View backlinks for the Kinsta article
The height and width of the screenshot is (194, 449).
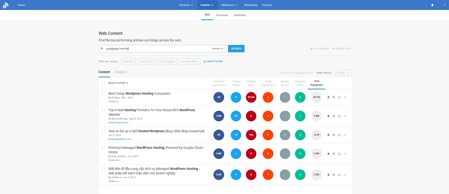345,154
